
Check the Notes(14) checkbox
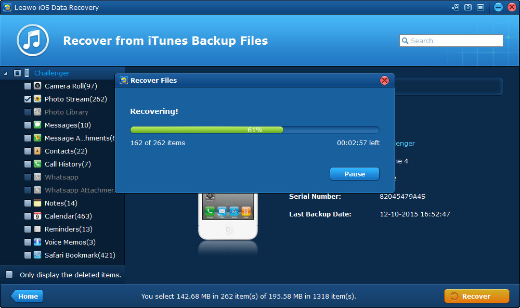[x=28, y=203]
